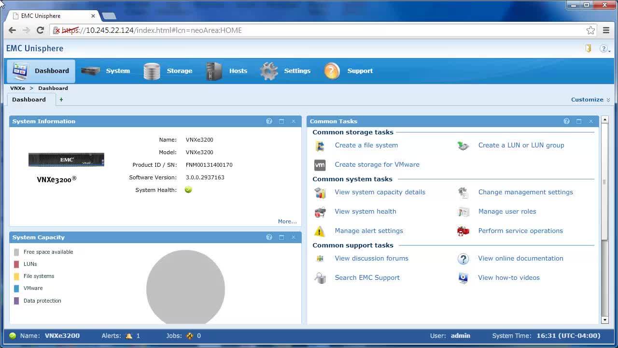
Task: Expand the Customize dropdown
Action: point(590,100)
